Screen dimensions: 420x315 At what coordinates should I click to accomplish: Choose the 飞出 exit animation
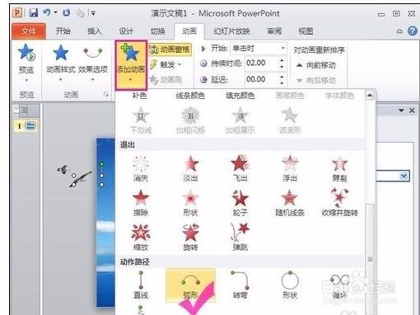(240, 168)
